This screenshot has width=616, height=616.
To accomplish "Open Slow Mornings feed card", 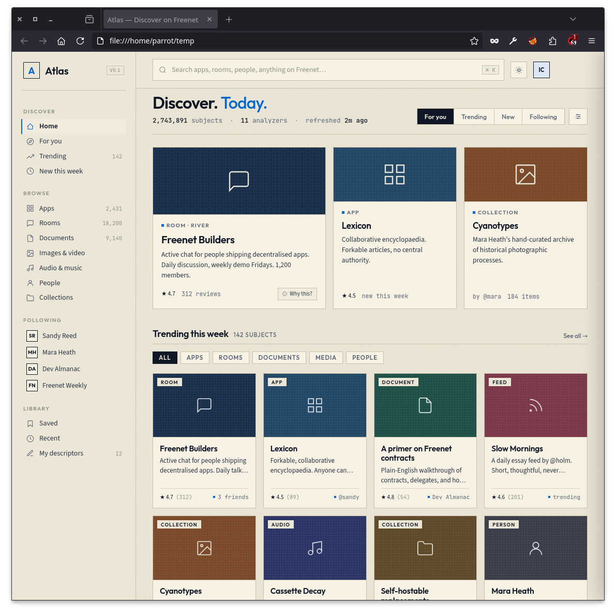I will click(535, 441).
